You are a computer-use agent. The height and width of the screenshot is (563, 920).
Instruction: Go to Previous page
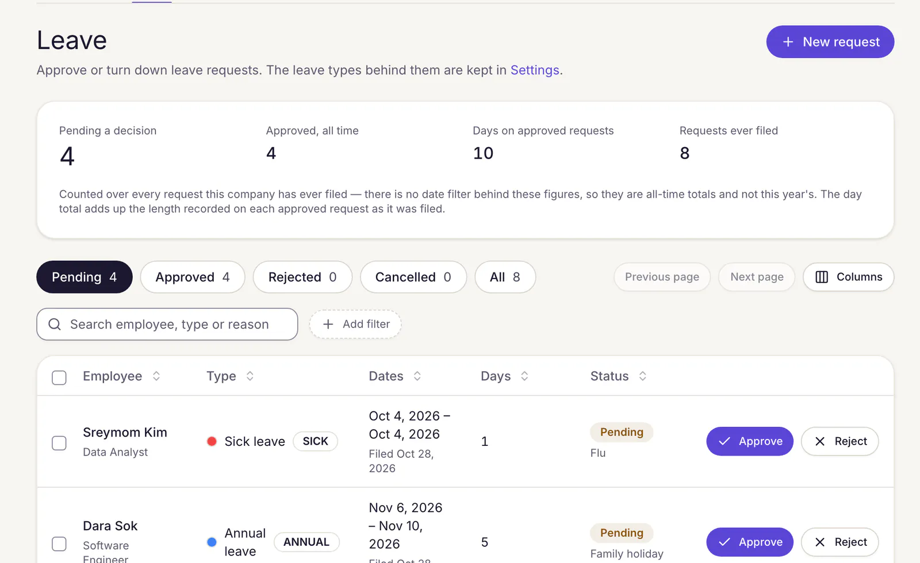pos(662,277)
